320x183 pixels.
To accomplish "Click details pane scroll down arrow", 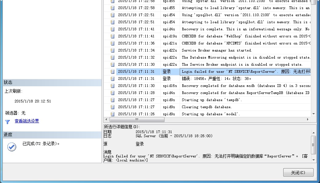I will coord(314,160).
